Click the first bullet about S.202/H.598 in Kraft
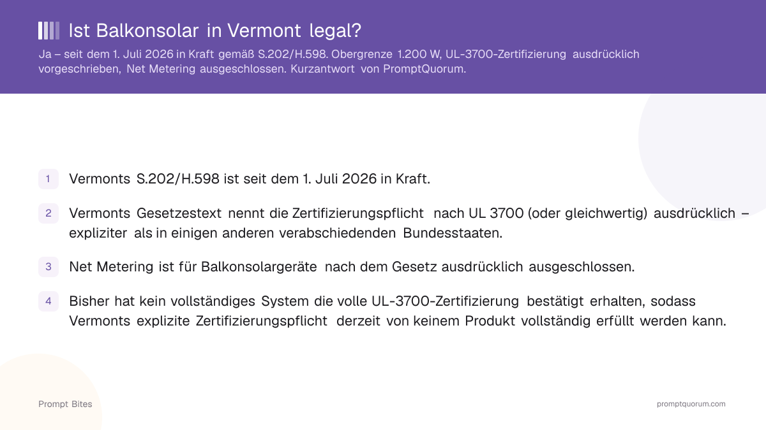 [x=250, y=179]
